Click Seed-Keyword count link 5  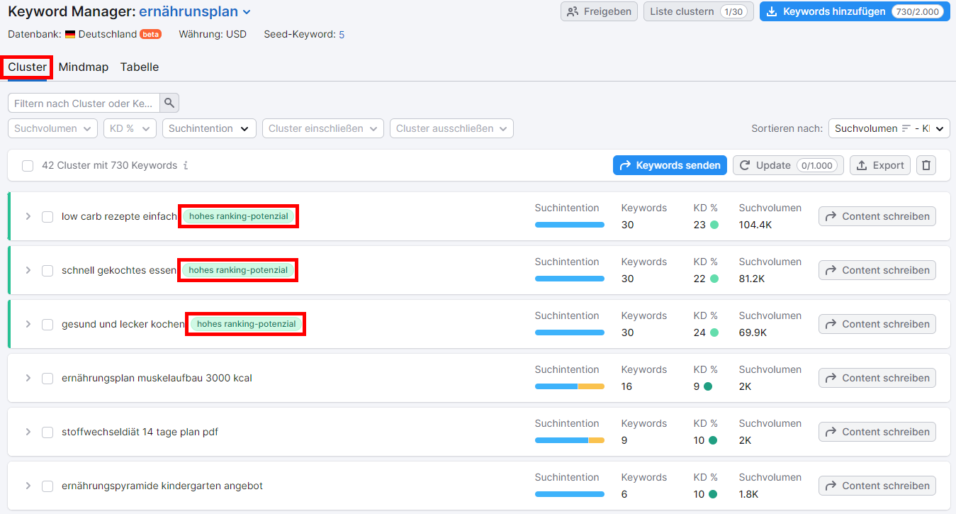click(342, 34)
